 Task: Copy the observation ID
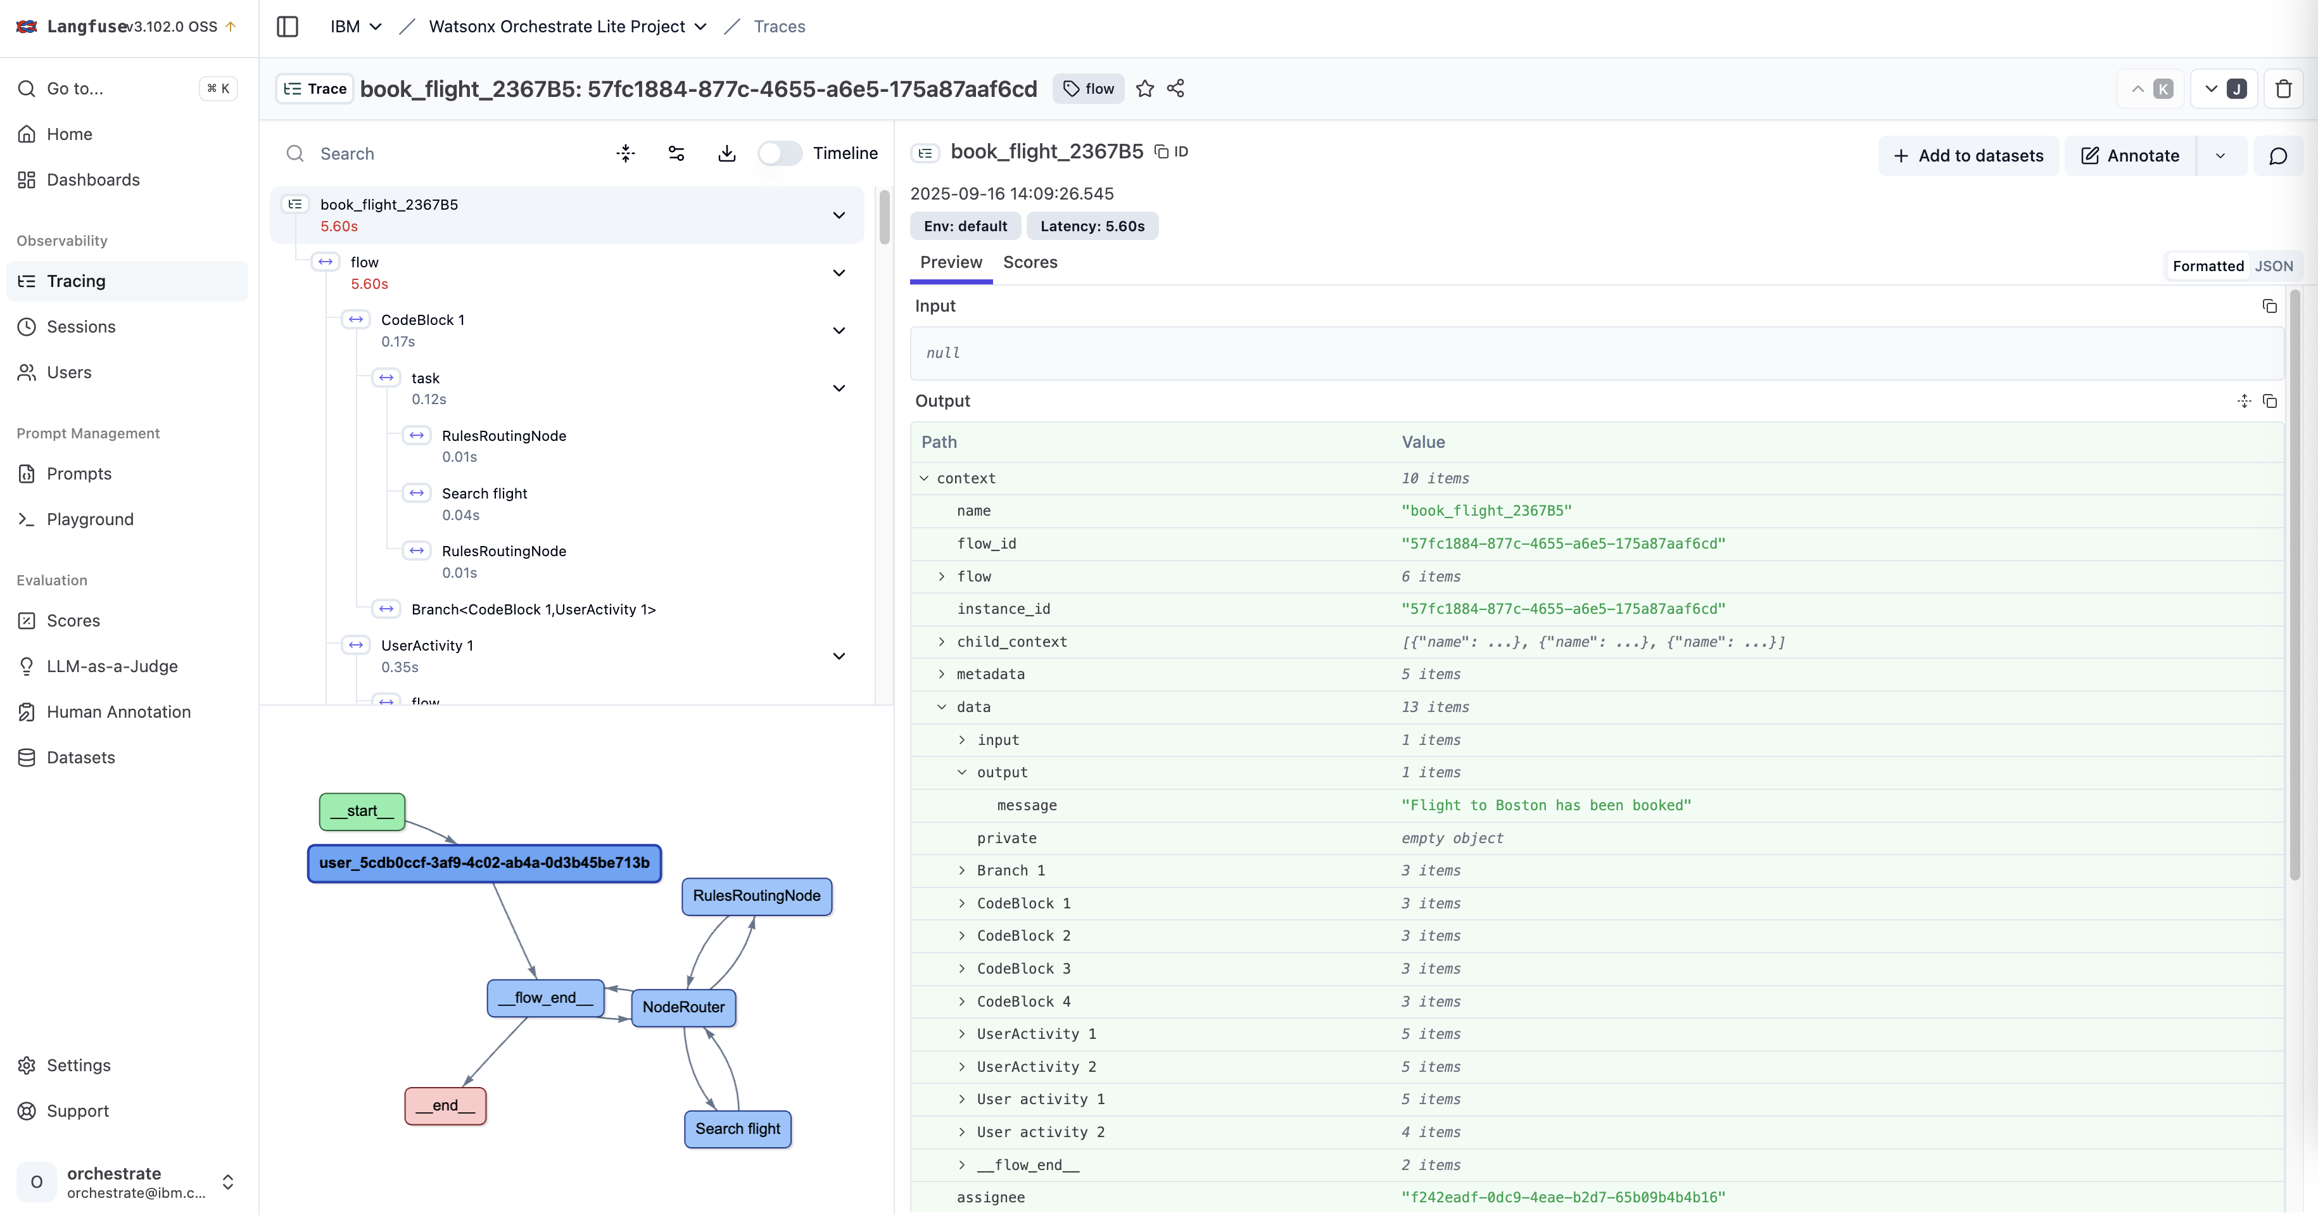click(x=1172, y=152)
